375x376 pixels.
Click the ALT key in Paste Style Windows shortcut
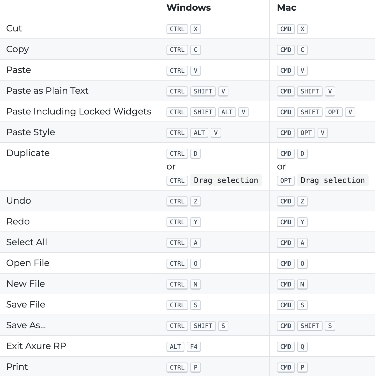pos(199,133)
